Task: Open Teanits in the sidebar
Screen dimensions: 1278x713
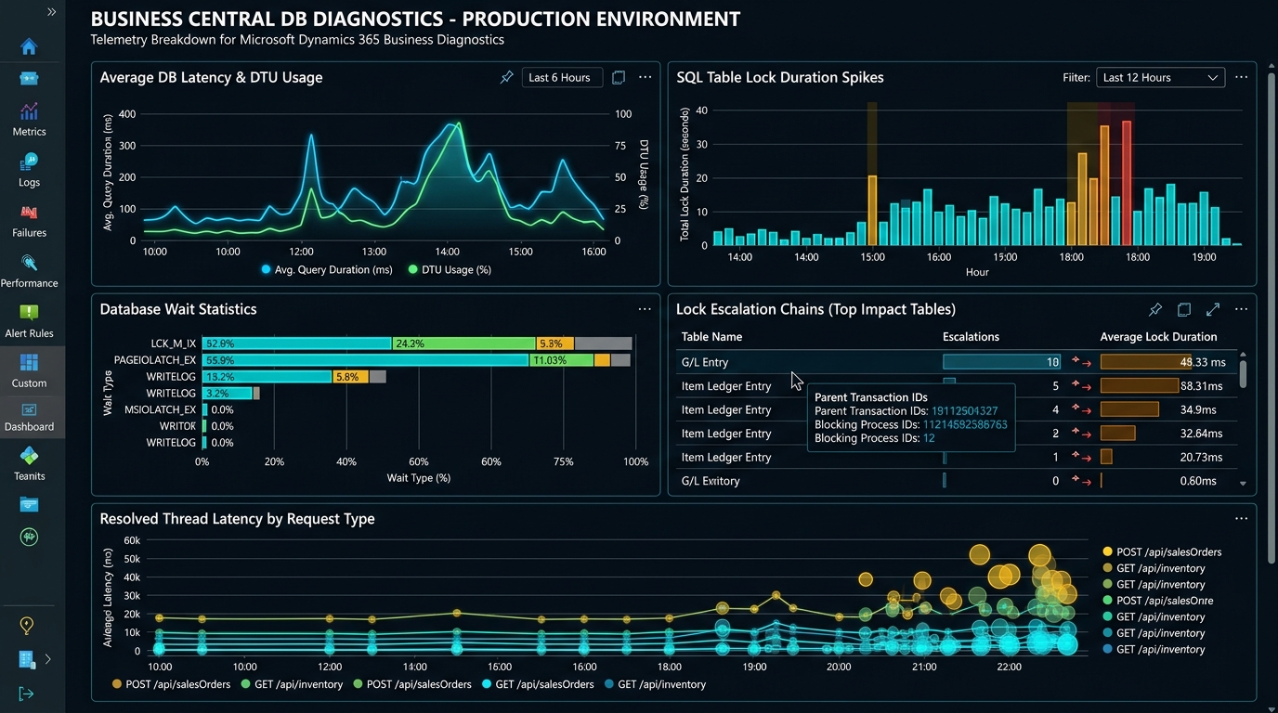Action: click(x=29, y=464)
